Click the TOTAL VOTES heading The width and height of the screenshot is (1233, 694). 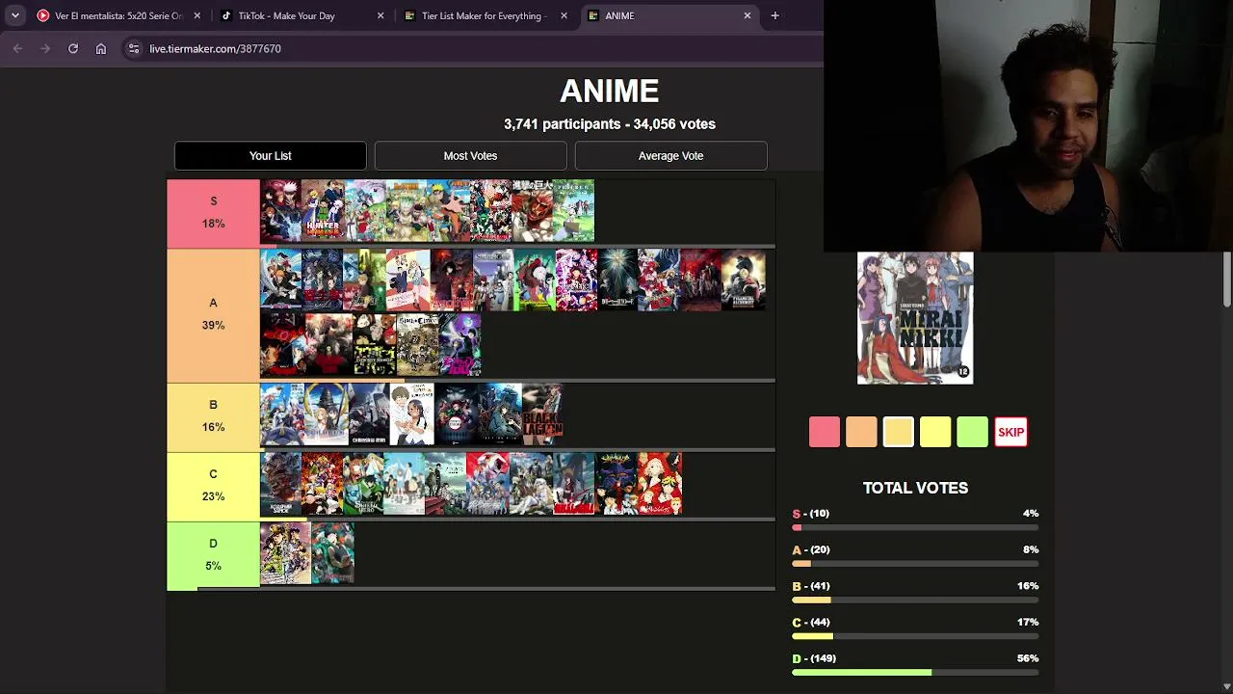pyautogui.click(x=915, y=488)
